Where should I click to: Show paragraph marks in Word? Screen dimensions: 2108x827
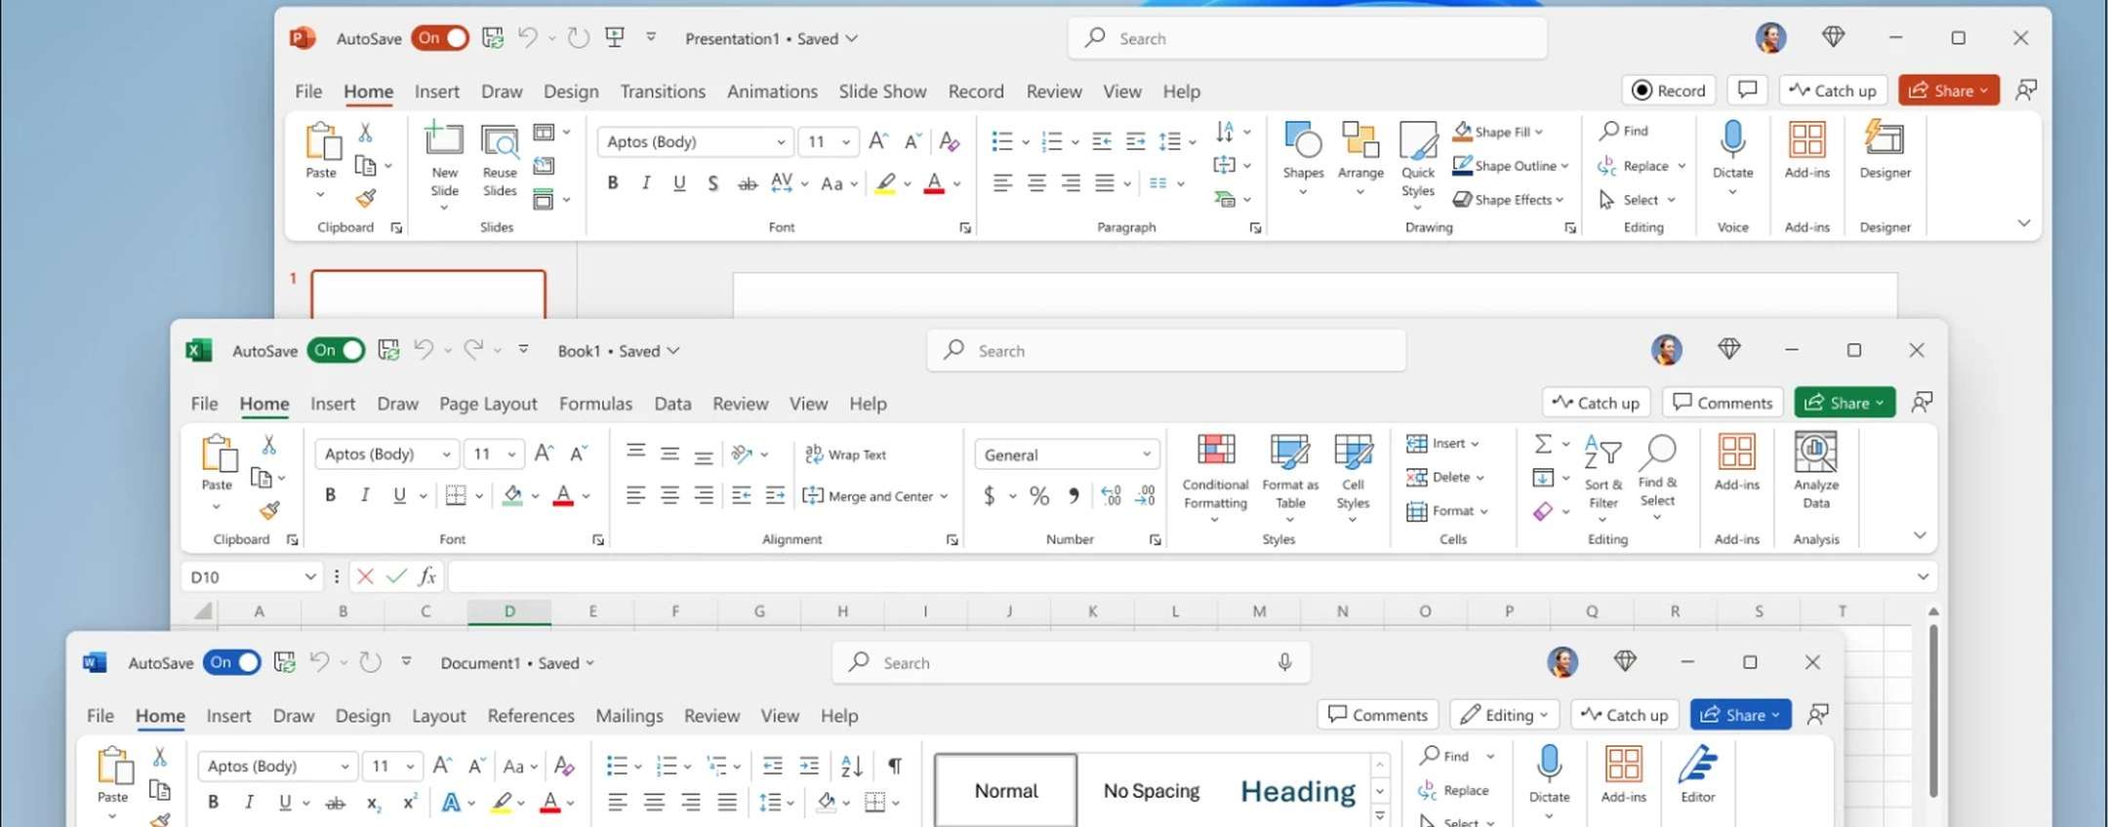click(895, 766)
